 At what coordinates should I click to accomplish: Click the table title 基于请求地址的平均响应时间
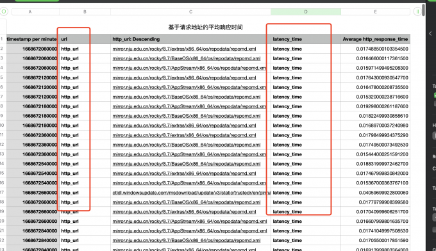(x=205, y=27)
